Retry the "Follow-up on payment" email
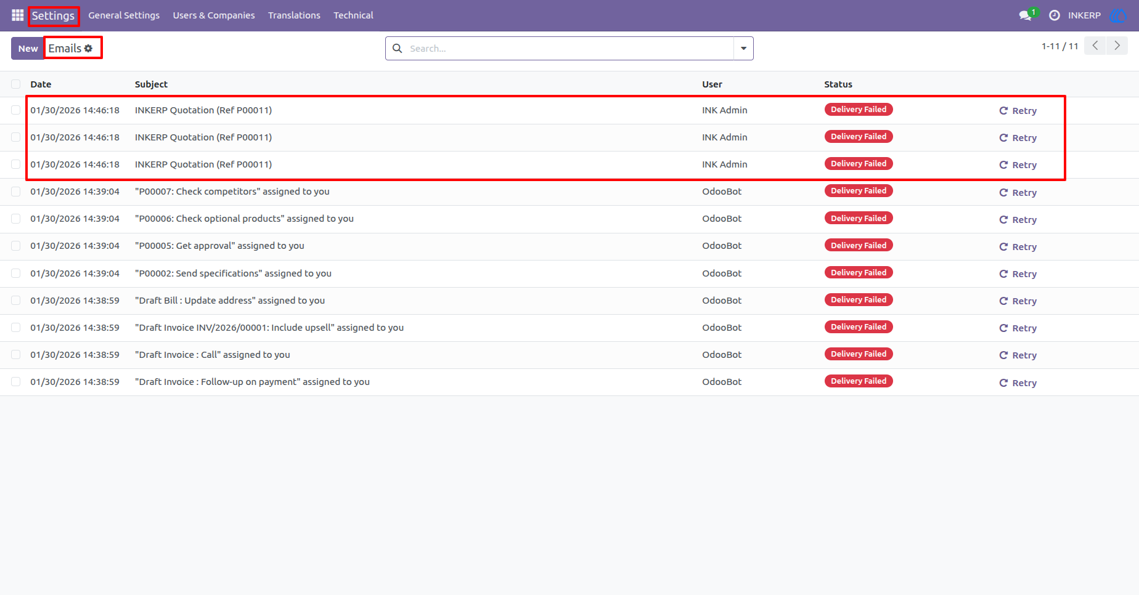This screenshot has width=1139, height=595. coord(1018,383)
